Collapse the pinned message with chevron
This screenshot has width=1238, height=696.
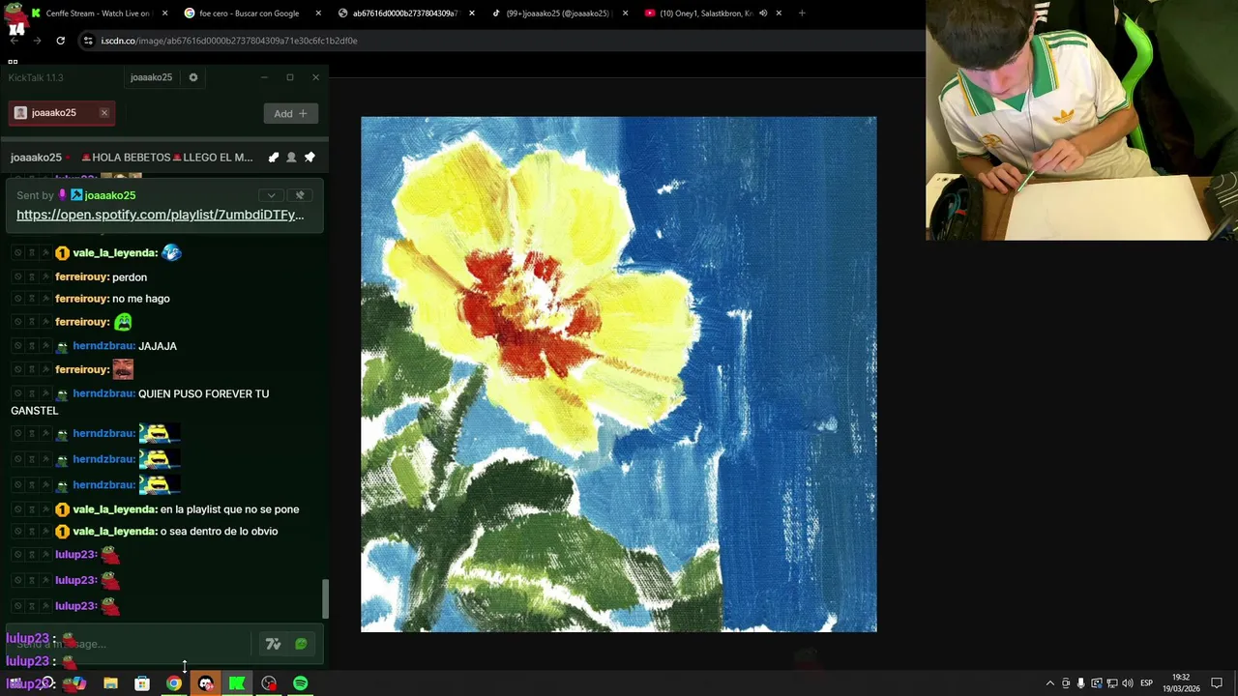[271, 195]
